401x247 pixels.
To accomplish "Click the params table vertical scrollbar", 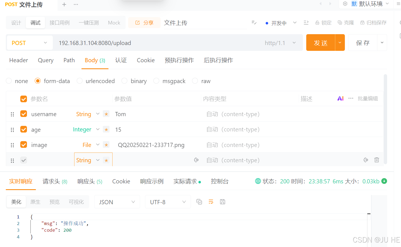I will (385, 119).
